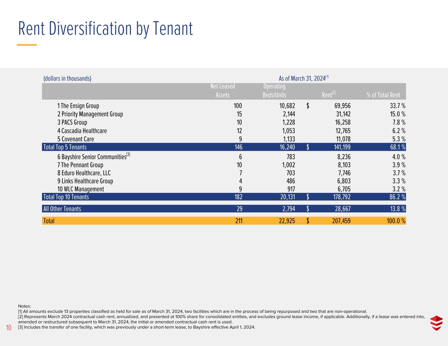
Task: Click the footnote [3] superscript beside Bayshire
Action: click(x=128, y=154)
